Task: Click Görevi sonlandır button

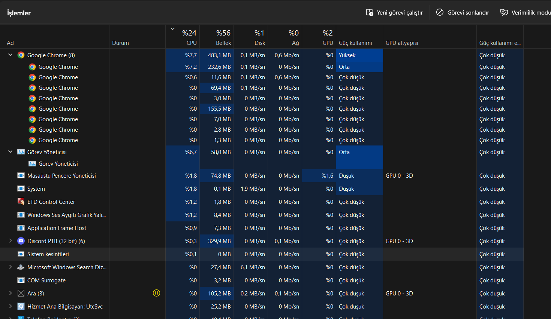Action: click(463, 13)
